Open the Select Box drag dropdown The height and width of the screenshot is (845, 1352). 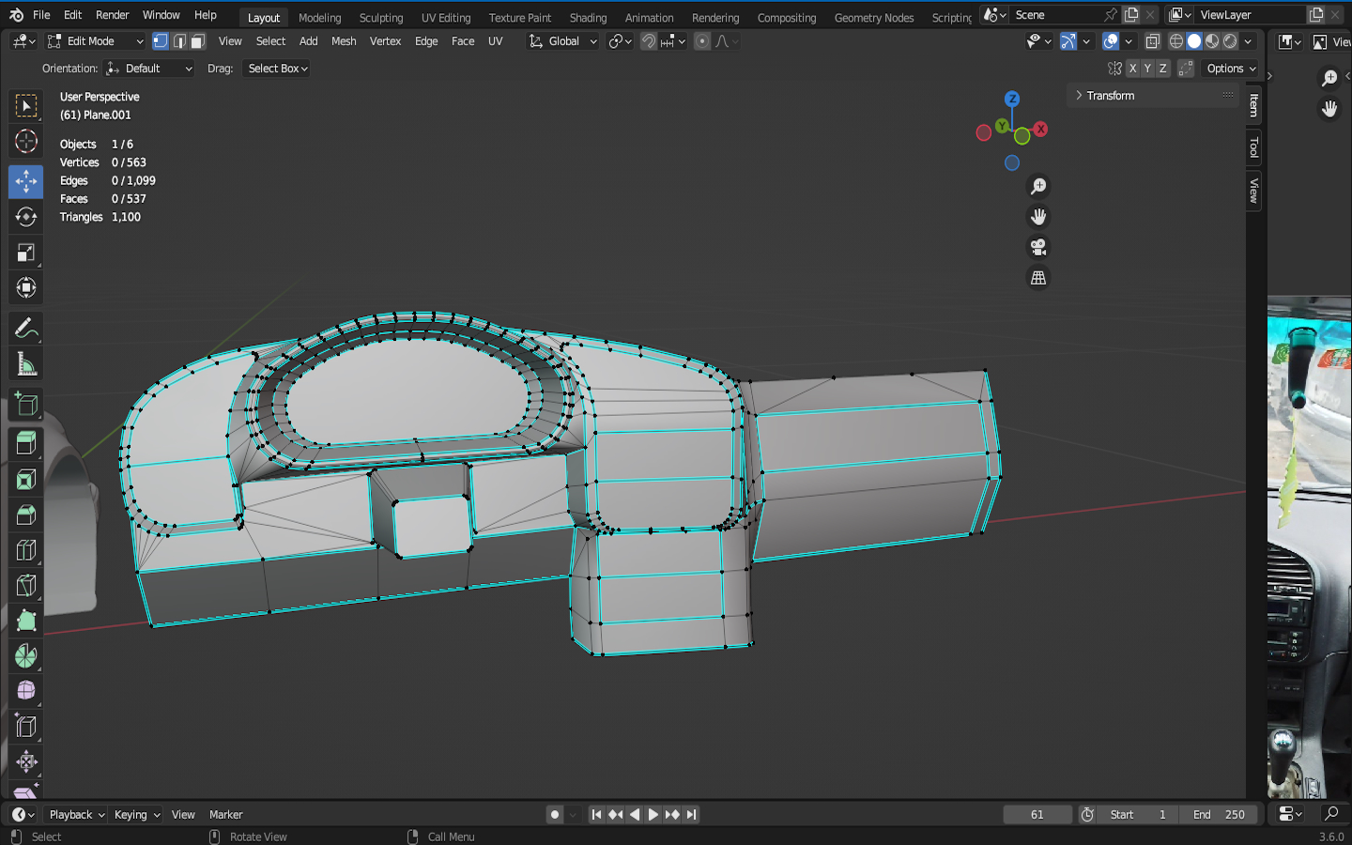tap(278, 69)
